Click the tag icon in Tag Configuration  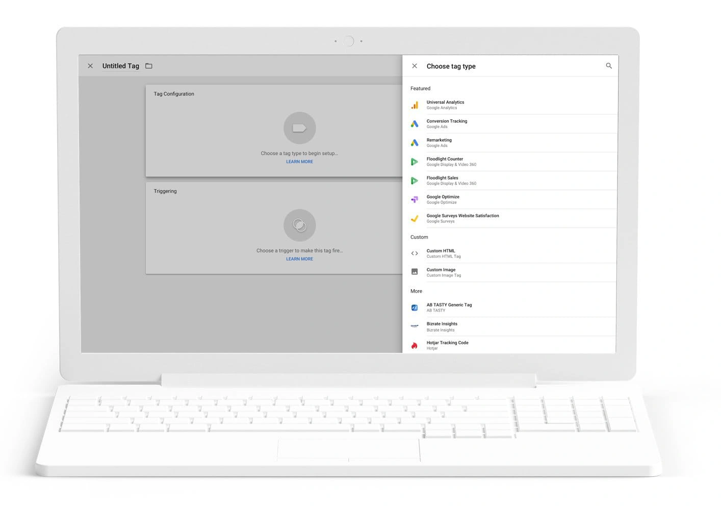(300, 128)
